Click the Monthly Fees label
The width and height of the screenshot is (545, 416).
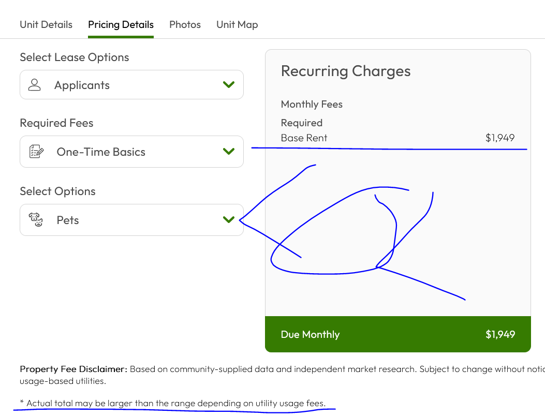(312, 105)
